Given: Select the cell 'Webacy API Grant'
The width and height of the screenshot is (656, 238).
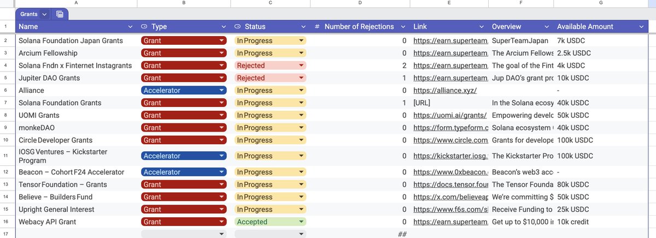Looking at the screenshot, I should tap(76, 222).
